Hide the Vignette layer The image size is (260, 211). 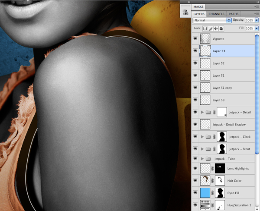coord(195,39)
